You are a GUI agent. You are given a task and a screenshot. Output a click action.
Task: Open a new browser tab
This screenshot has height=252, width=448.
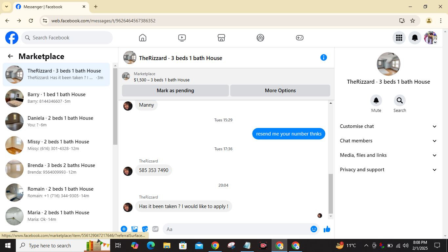coord(96,7)
